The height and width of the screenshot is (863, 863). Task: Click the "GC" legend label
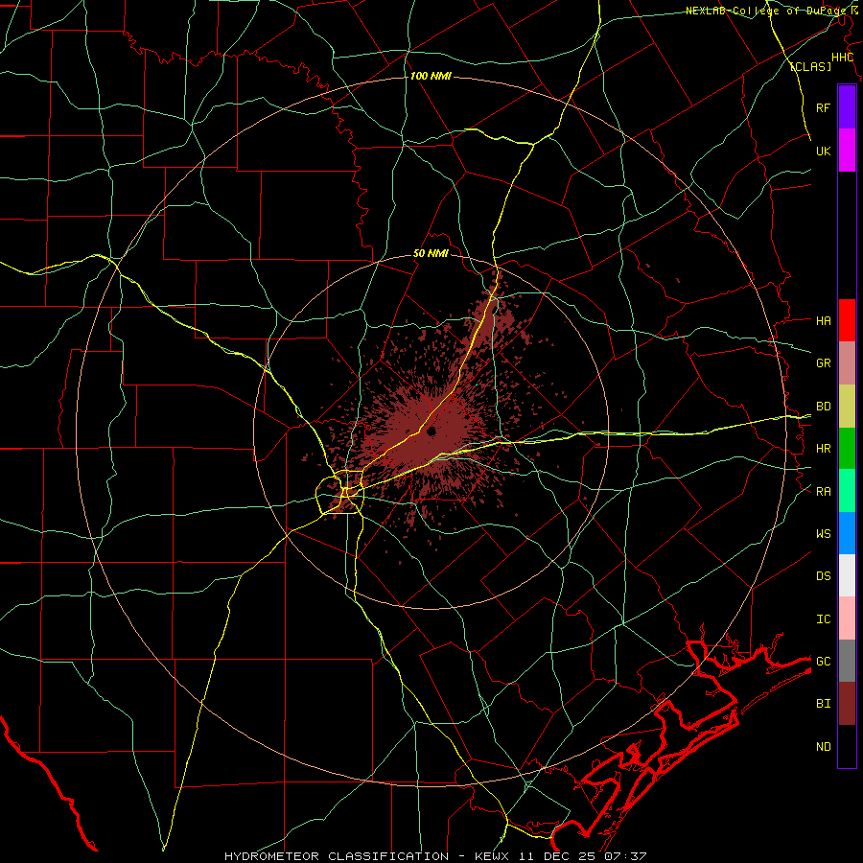click(823, 661)
